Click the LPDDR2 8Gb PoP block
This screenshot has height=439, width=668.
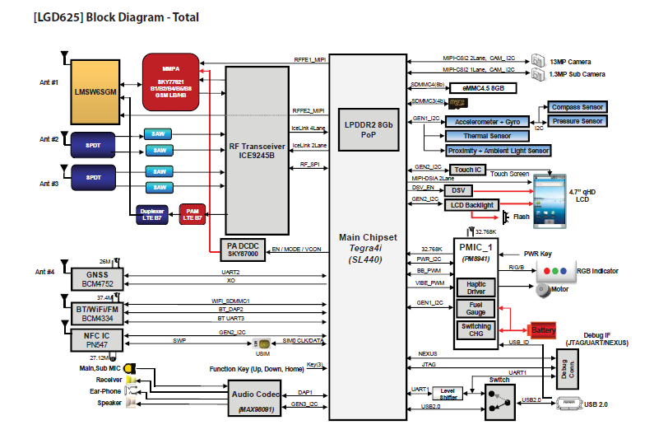(369, 129)
